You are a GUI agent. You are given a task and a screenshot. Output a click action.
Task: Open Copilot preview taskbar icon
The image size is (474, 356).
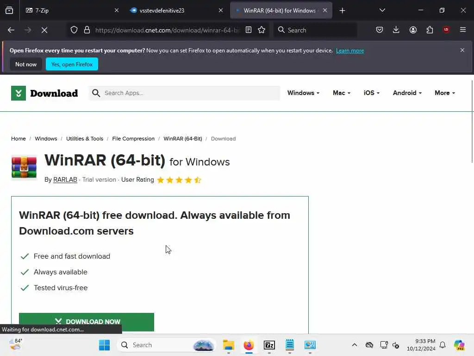459,345
